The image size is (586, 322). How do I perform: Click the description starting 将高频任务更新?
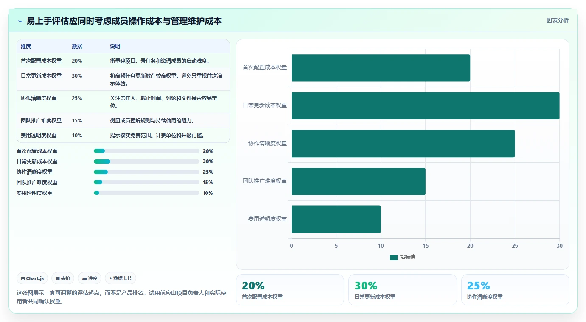[x=167, y=80]
